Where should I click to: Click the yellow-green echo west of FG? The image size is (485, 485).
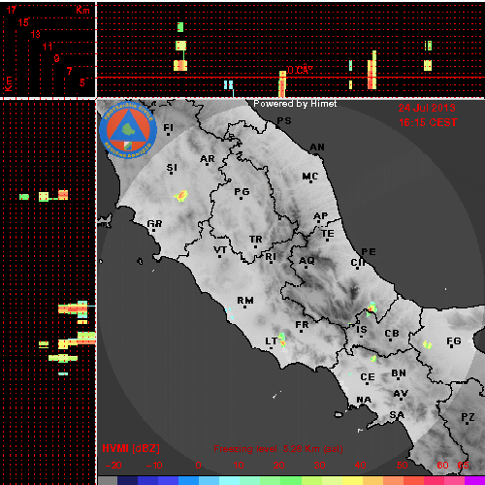pos(428,344)
